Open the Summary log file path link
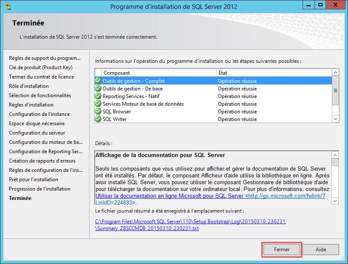 point(191,225)
